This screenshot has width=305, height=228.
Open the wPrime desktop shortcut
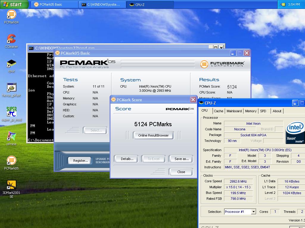click(x=11, y=138)
